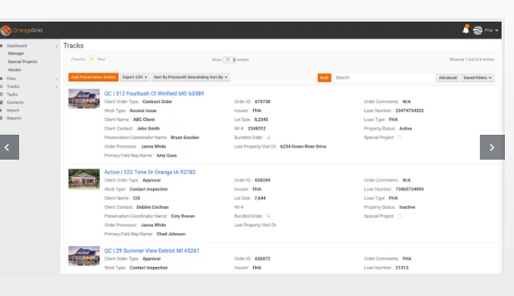Open the Prop user menu dropdown
The image size is (514, 296).
(491, 30)
